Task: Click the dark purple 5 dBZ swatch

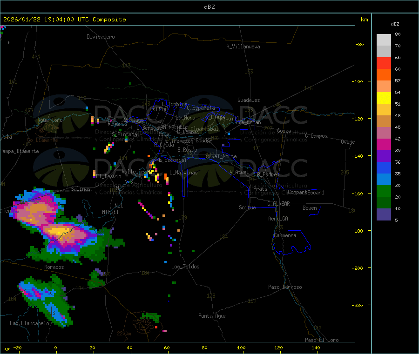Action: 384,214
